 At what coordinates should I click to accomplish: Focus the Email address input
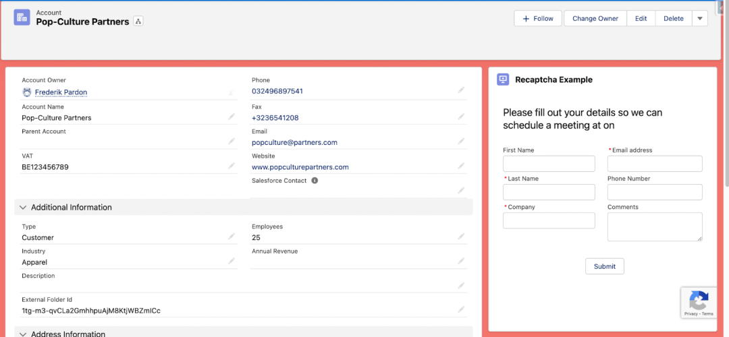point(655,164)
